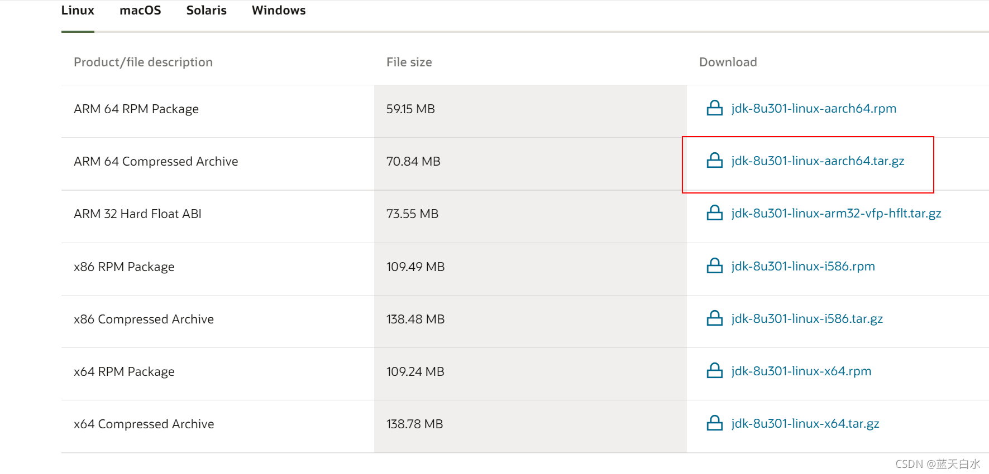Click the 'Product/file description' column header
This screenshot has width=989, height=474.
coord(143,62)
